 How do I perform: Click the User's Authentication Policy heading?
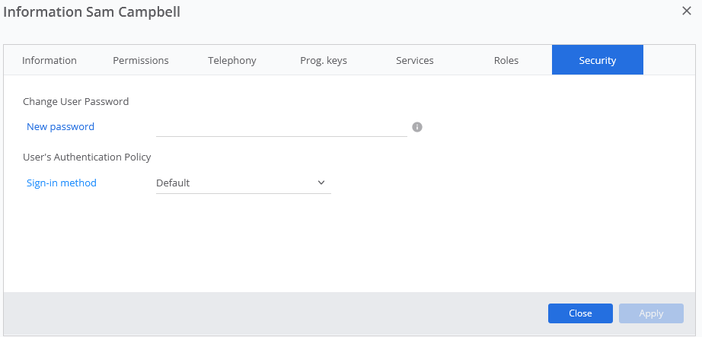coord(87,157)
